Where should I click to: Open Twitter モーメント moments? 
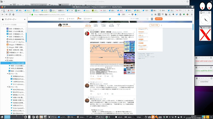pyautogui.click(x=71, y=19)
